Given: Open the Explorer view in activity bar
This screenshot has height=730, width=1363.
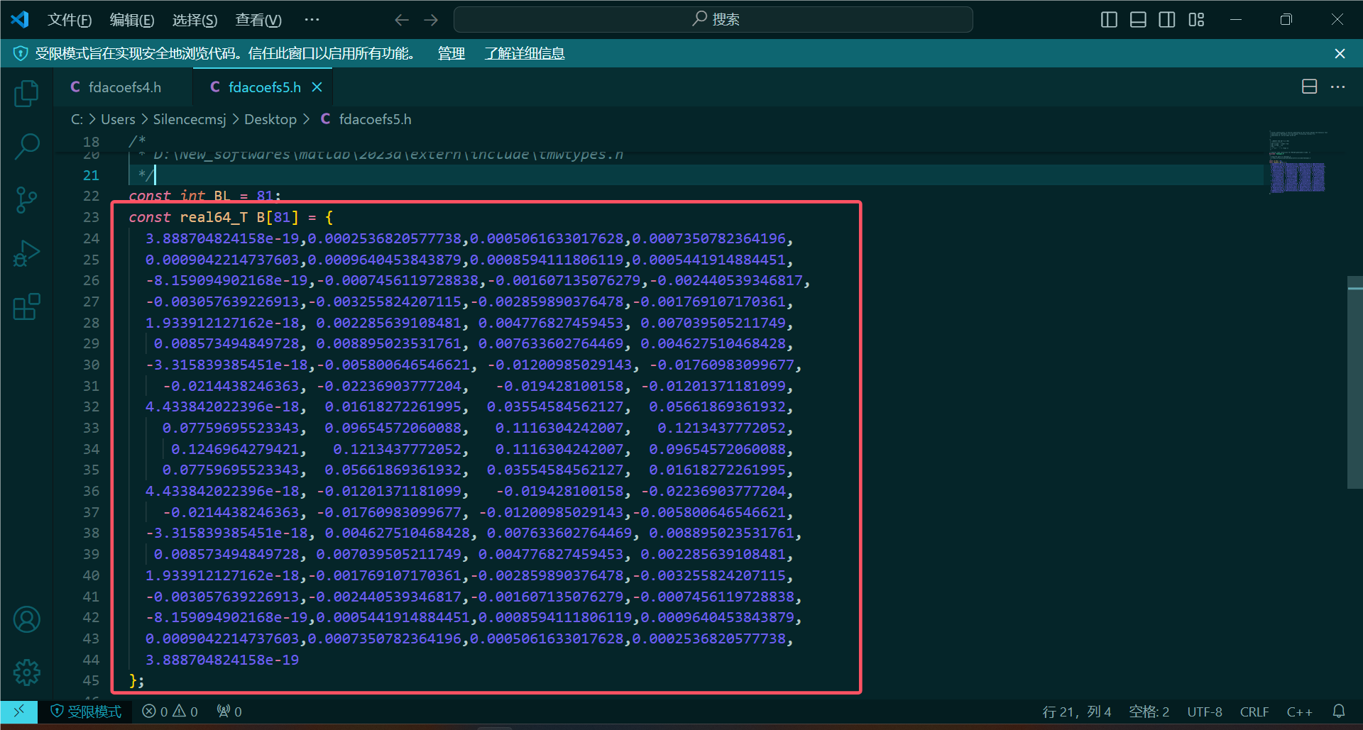Looking at the screenshot, I should 27,93.
